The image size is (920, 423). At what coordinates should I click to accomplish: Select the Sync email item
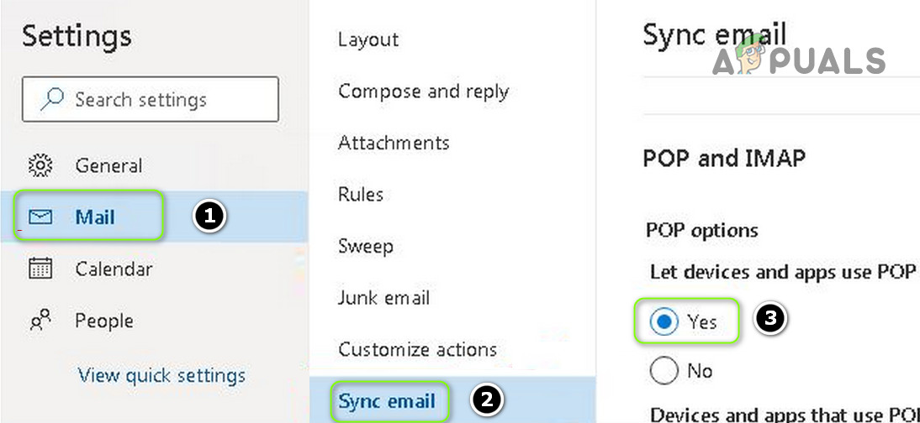pos(387,401)
